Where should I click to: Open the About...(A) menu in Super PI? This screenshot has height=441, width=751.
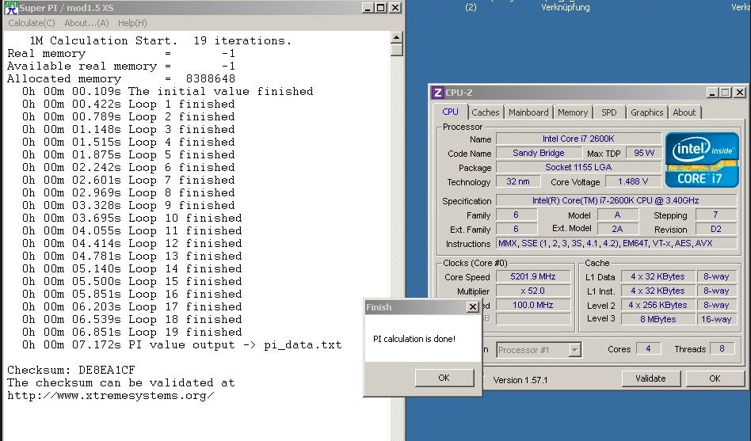(x=86, y=23)
